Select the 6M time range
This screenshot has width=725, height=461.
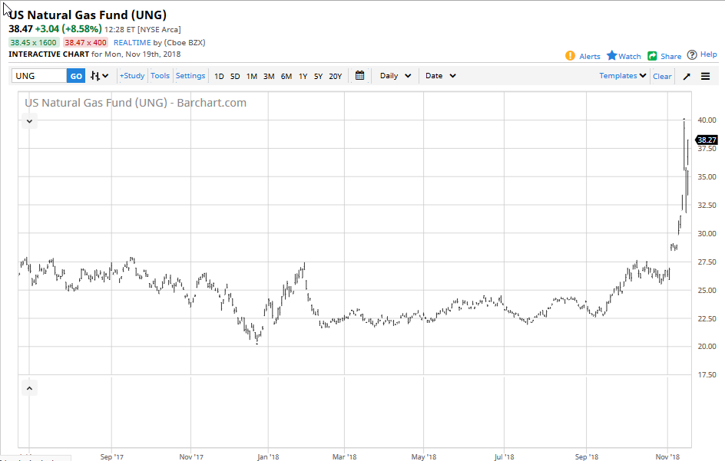(x=286, y=76)
